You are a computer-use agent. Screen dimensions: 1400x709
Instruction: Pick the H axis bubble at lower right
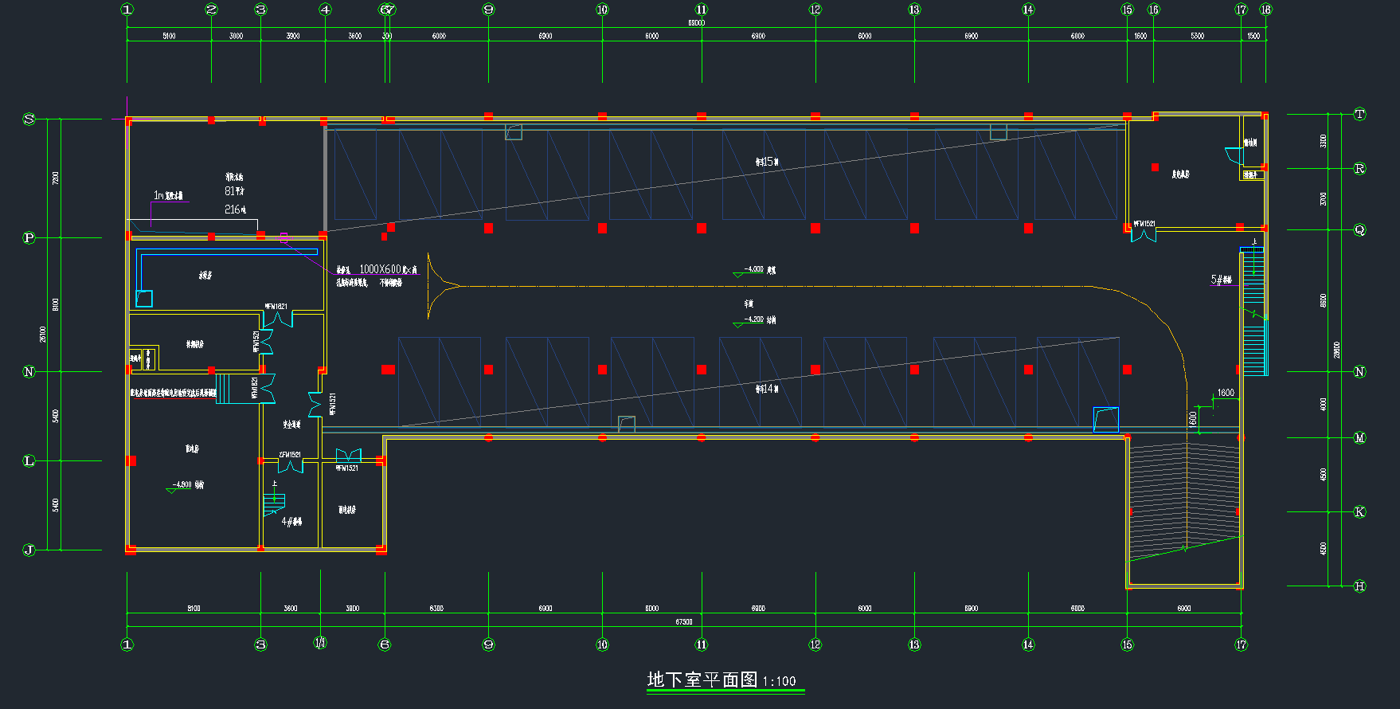tap(1359, 586)
